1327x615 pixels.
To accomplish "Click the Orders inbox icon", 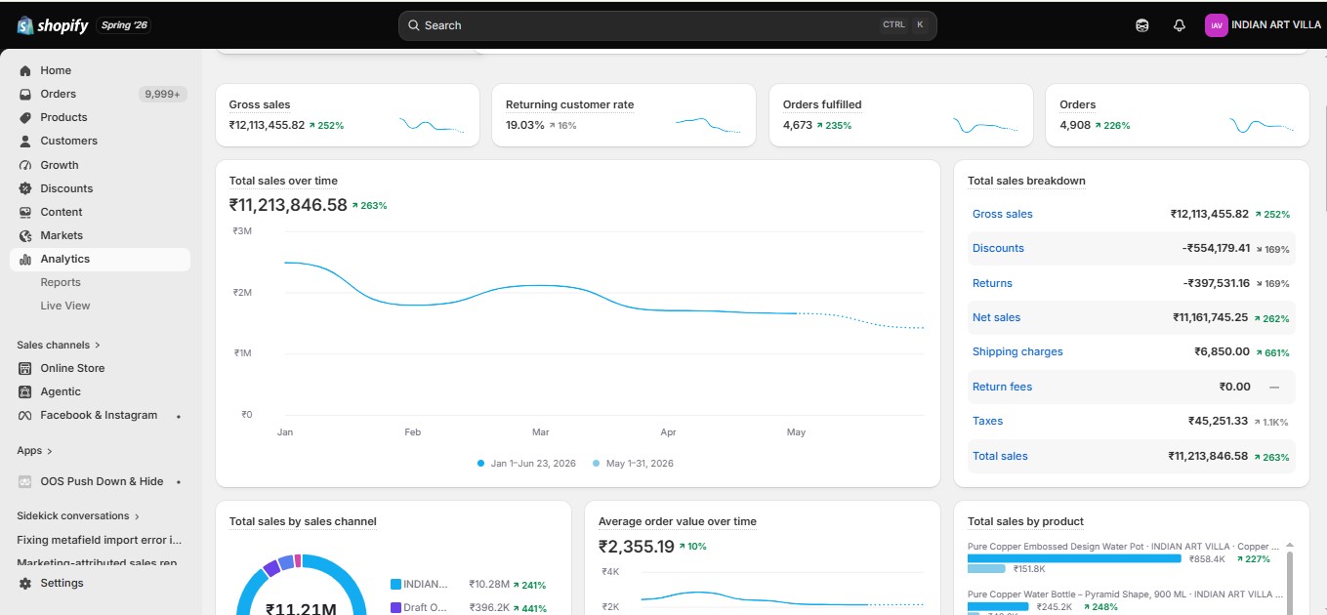I will click(x=25, y=94).
